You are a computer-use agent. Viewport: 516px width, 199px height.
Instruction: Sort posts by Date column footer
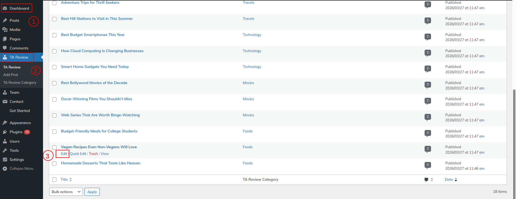449,179
